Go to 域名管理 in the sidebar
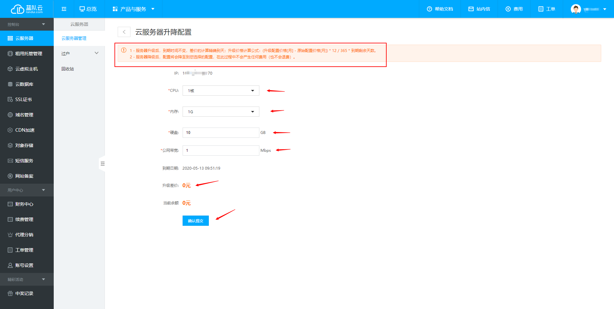Viewport: 614px width, 309px height. (x=24, y=114)
